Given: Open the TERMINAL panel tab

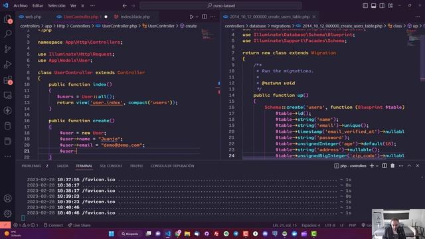Looking at the screenshot, I should point(84,166).
